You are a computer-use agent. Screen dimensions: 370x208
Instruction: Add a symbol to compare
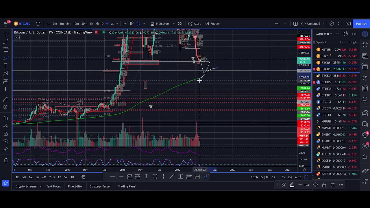(x=38, y=24)
